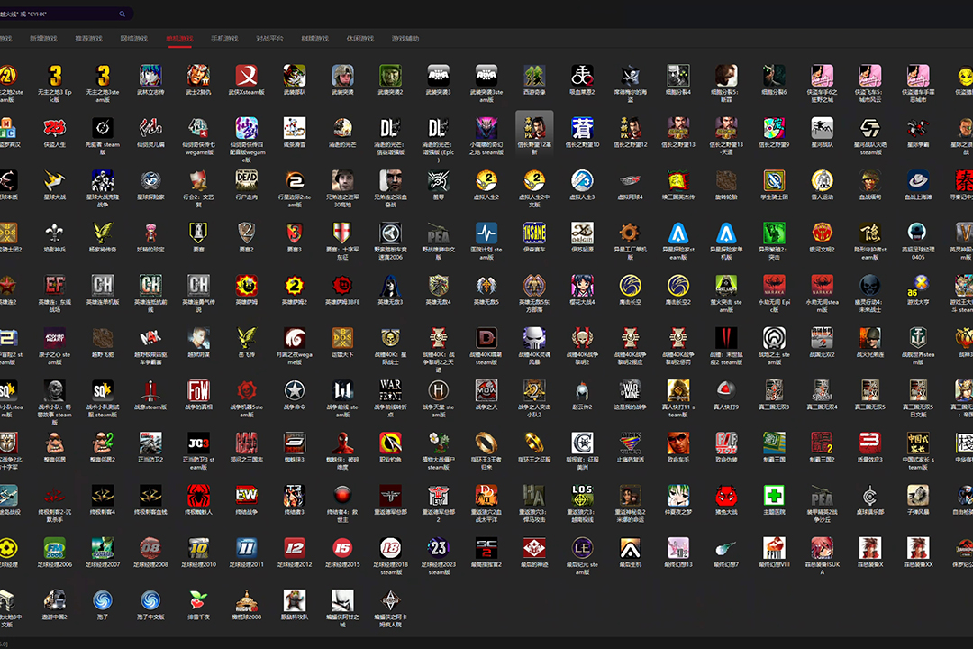
Task: Open the 武装突袭3 Arma icon
Action: [x=438, y=76]
